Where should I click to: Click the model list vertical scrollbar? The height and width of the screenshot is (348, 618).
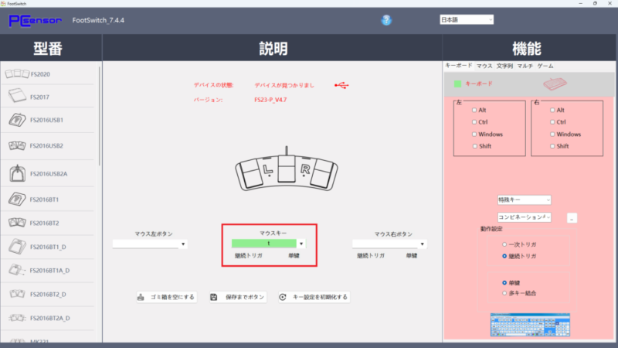coord(100,117)
